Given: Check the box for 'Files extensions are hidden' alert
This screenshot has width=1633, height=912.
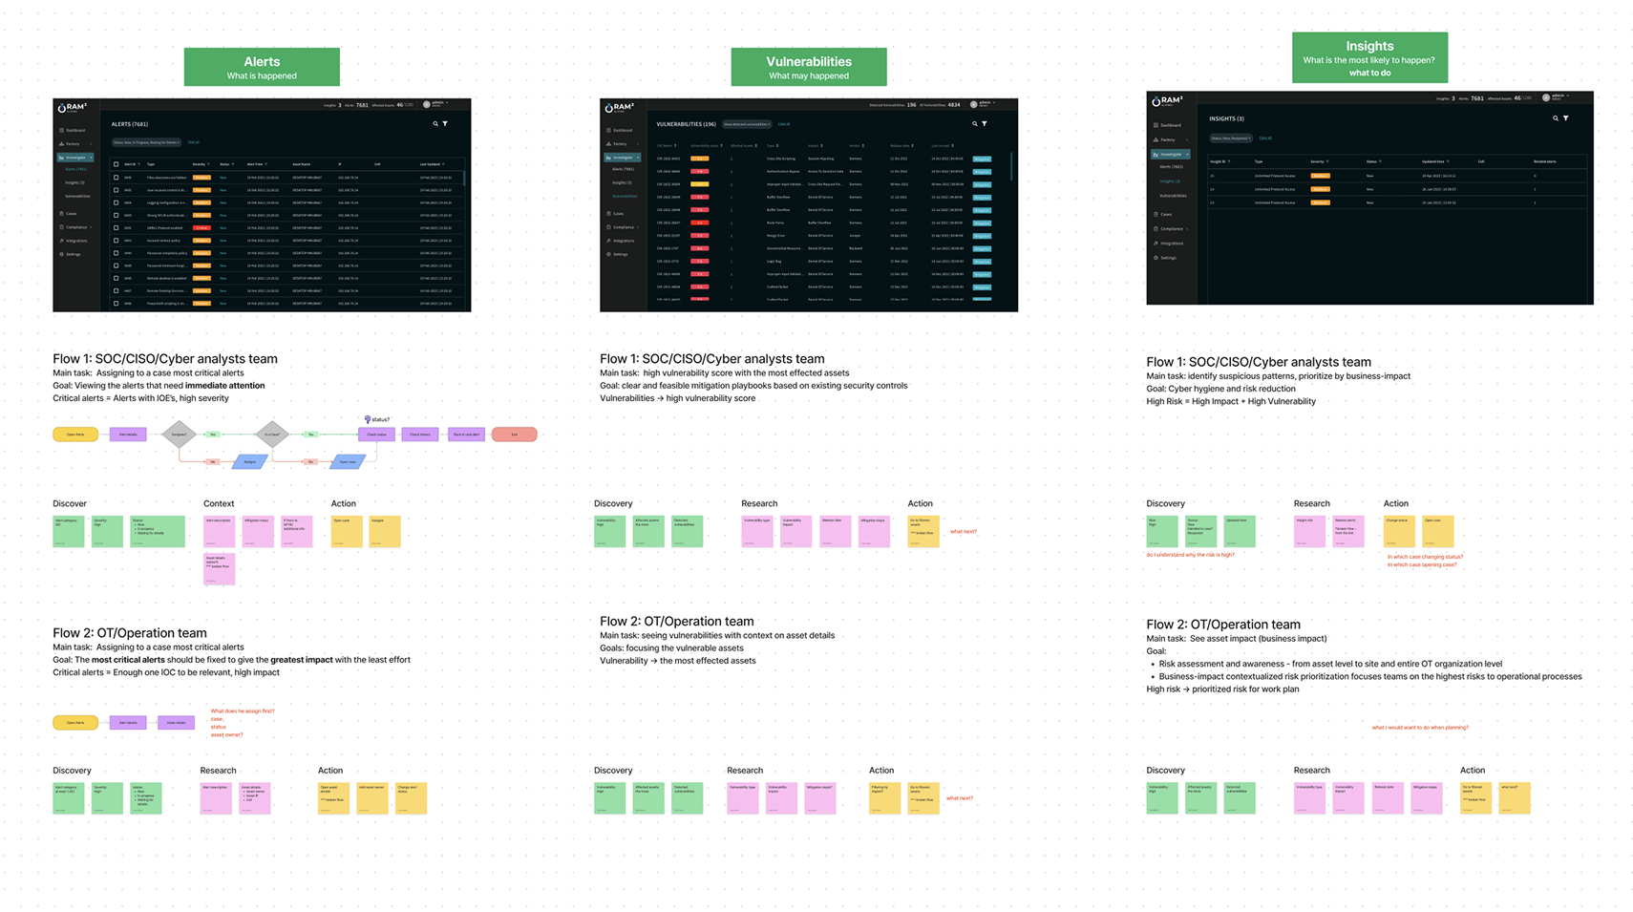Looking at the screenshot, I should click(x=116, y=178).
